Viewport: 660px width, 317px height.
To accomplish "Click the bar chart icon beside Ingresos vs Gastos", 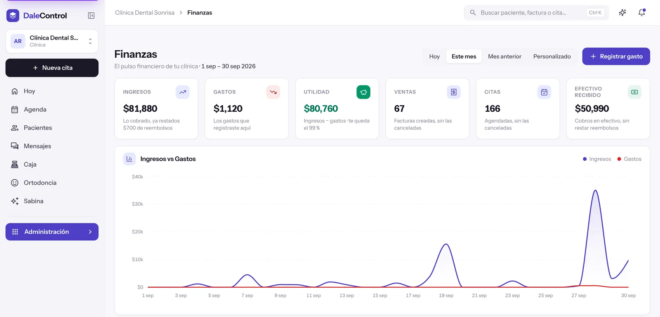I will 130,159.
